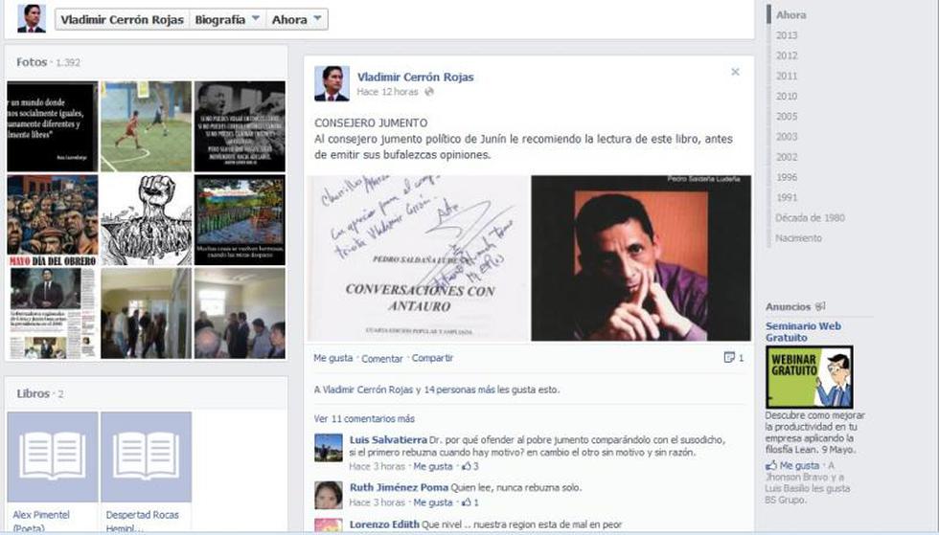Click Luis Salvatierra comment avatar
This screenshot has height=535, width=939.
(x=328, y=448)
